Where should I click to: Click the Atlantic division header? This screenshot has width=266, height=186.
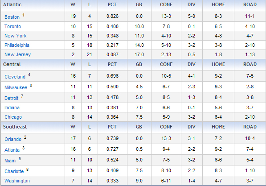(x=12, y=4)
